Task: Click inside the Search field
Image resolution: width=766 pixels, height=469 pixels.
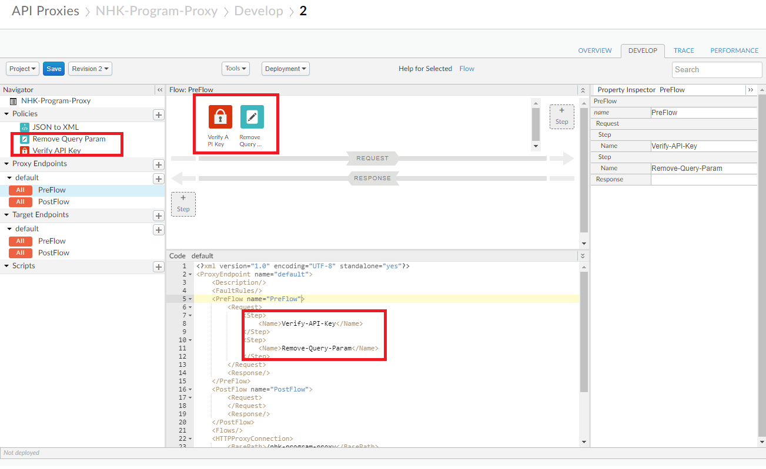Action: (717, 69)
